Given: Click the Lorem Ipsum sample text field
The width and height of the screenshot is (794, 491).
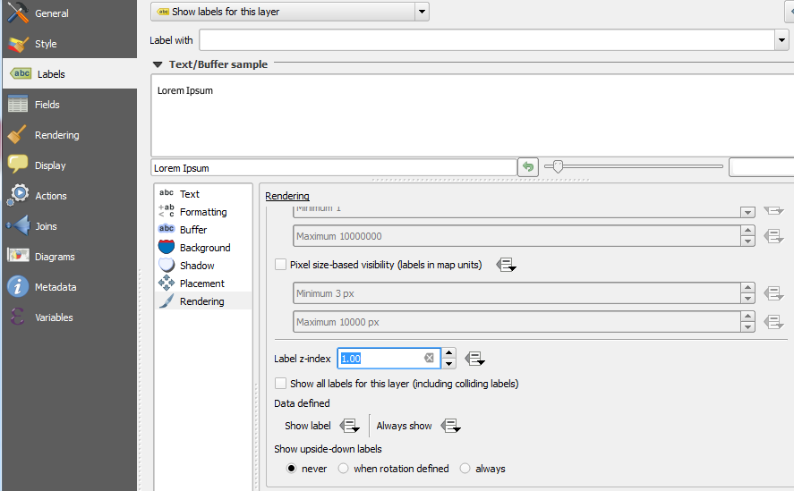Looking at the screenshot, I should click(x=334, y=168).
